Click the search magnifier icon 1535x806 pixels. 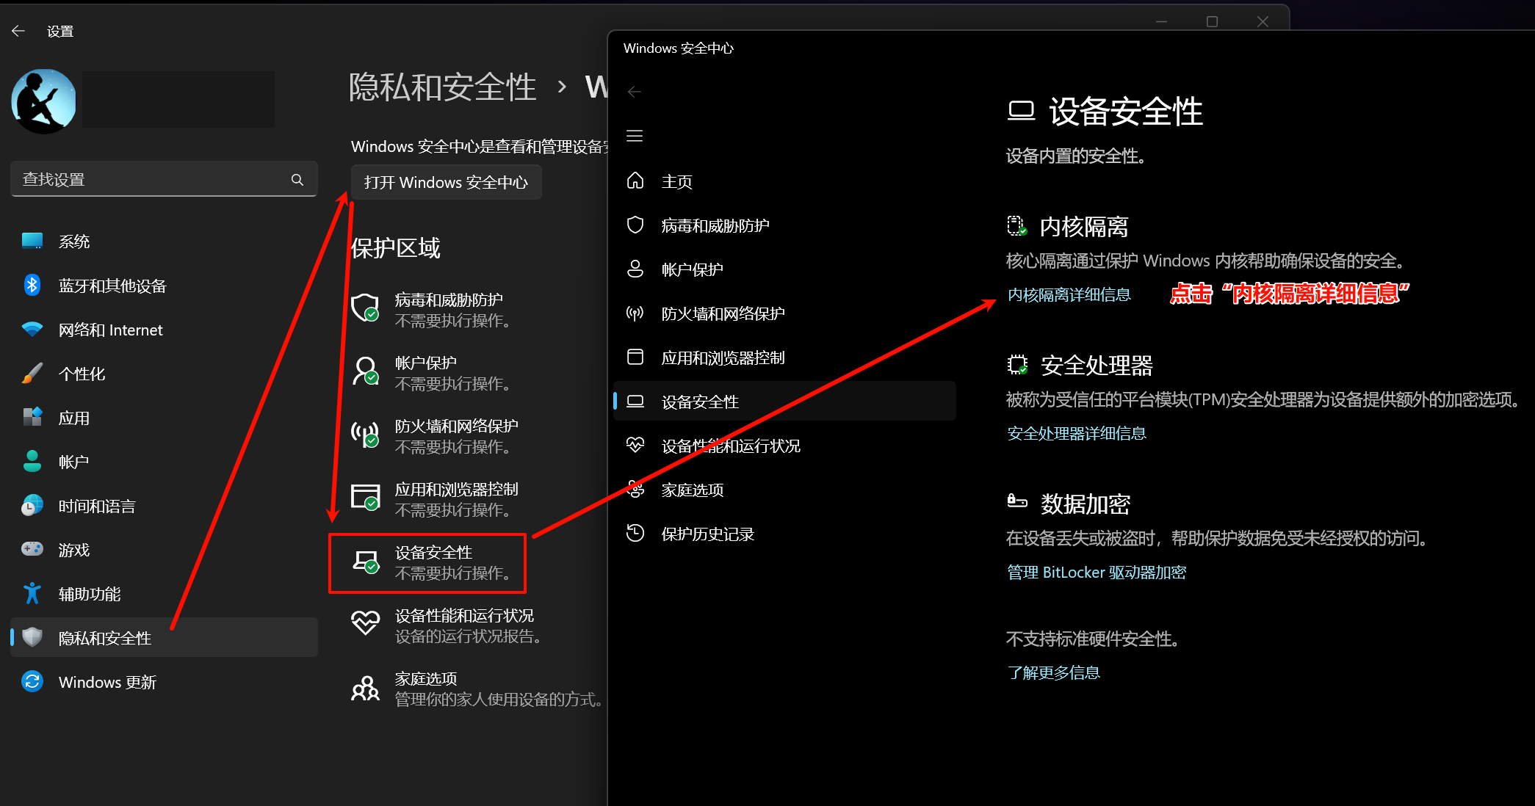pos(297,179)
